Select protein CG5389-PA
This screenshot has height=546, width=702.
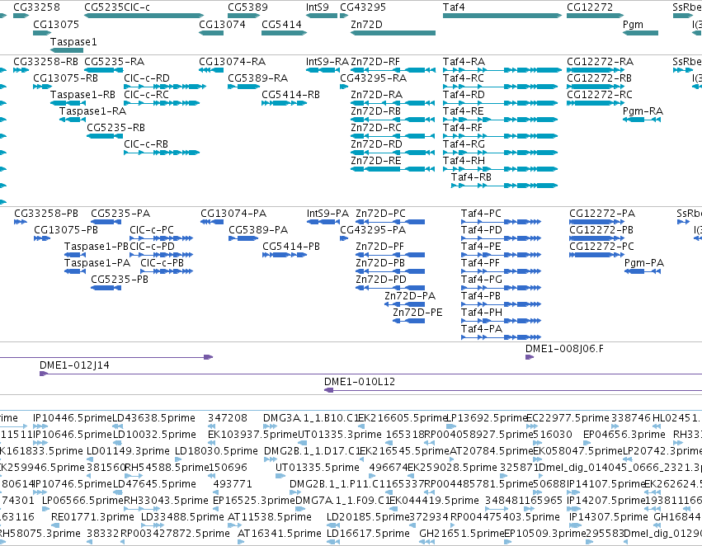pos(258,230)
